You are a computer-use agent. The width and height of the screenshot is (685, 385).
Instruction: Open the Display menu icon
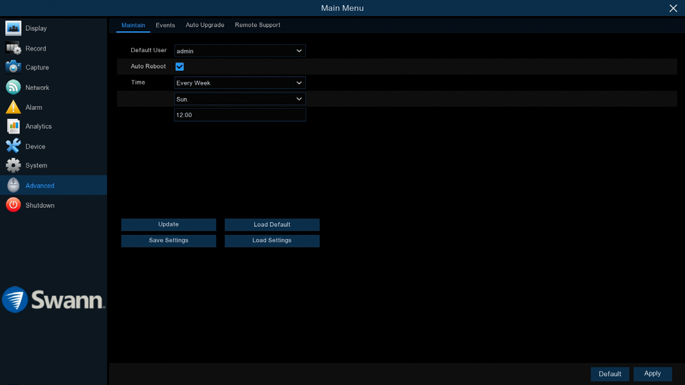[13, 28]
